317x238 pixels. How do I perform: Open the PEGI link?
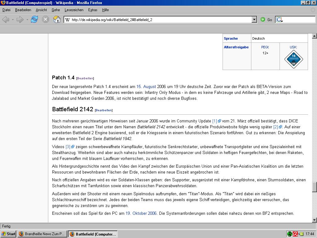[x=265, y=47]
